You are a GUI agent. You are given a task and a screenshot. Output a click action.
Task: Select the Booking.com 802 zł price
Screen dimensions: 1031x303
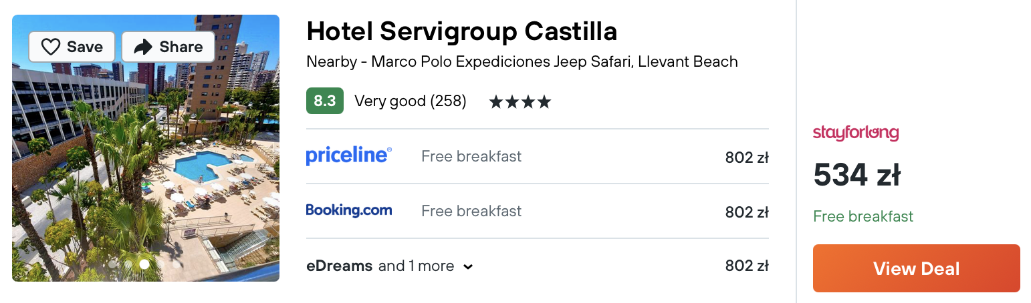747,212
